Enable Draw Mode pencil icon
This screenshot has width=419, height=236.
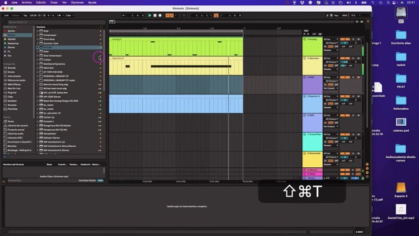[327, 16]
